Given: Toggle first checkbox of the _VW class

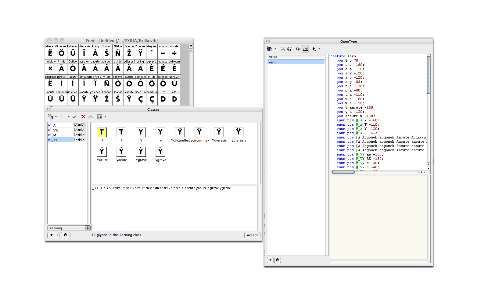Looking at the screenshot, I should pyautogui.click(x=76, y=130).
